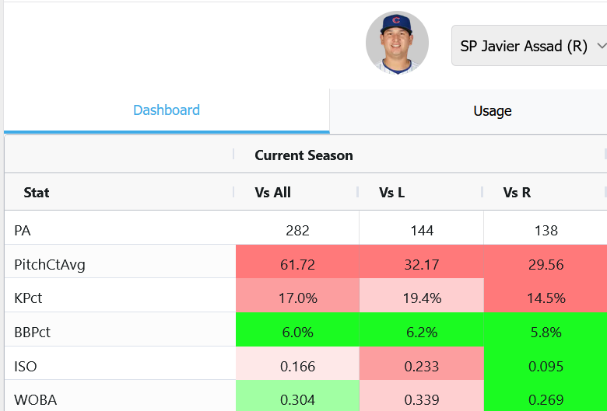Select the PA row label

22,231
